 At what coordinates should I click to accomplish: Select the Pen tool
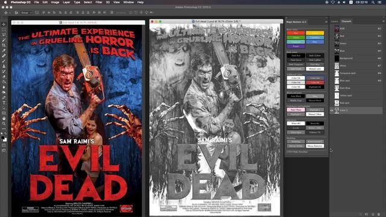click(x=4, y=98)
